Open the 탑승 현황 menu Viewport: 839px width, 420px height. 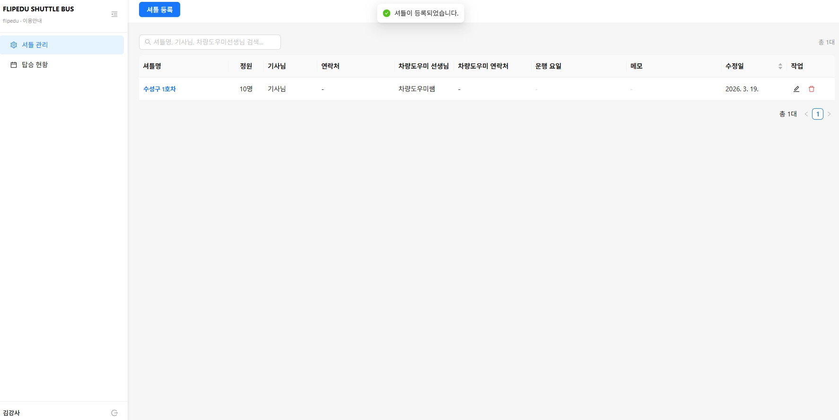(x=62, y=65)
